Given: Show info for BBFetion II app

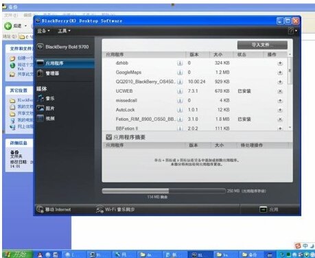Looking at the screenshot, I should 180,128.
